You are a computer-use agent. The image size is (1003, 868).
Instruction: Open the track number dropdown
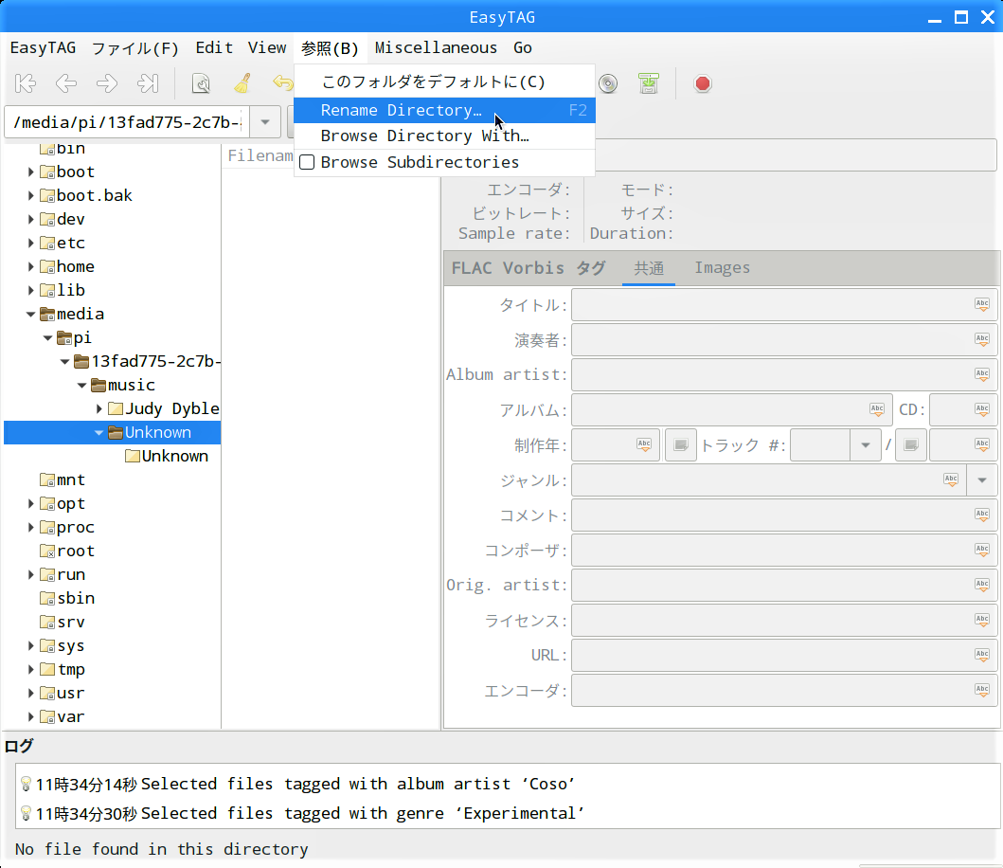click(866, 444)
